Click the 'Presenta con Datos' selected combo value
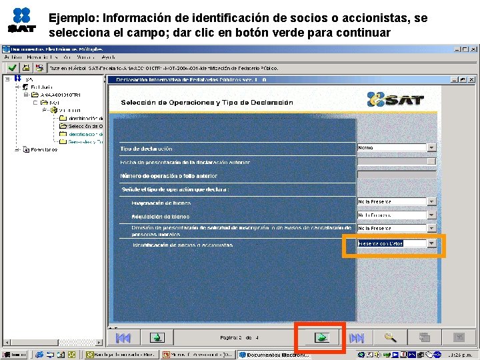 click(x=381, y=243)
